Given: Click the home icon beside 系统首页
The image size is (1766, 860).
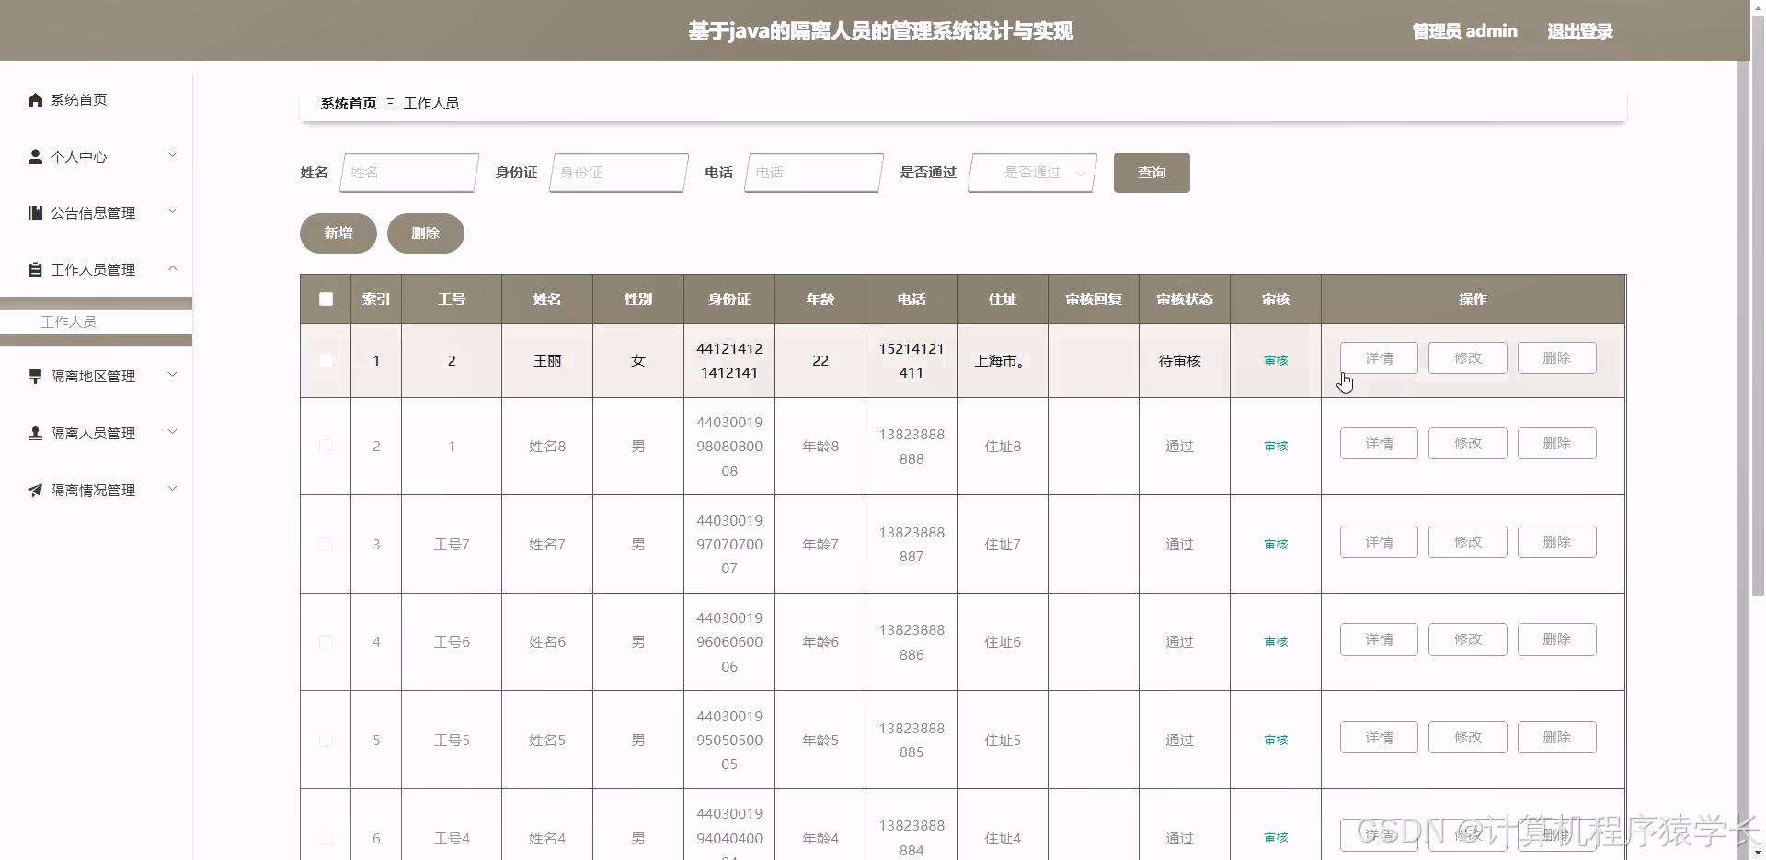Looking at the screenshot, I should (x=35, y=99).
